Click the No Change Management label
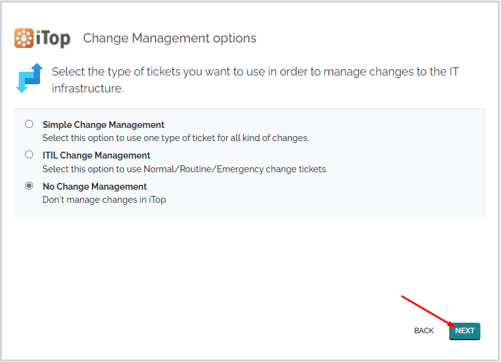Image resolution: width=501 pixels, height=362 pixels. pos(94,187)
